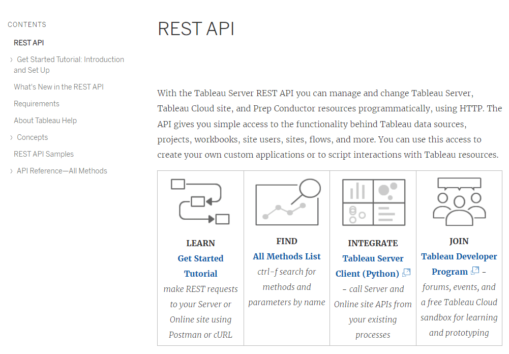Open About Tableau Help

pos(45,121)
